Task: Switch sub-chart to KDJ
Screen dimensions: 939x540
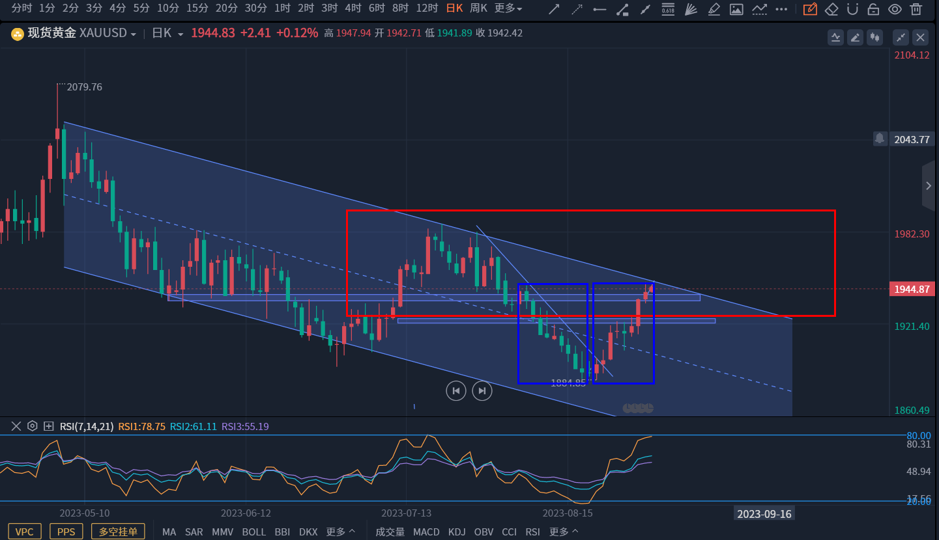Action: 457,532
